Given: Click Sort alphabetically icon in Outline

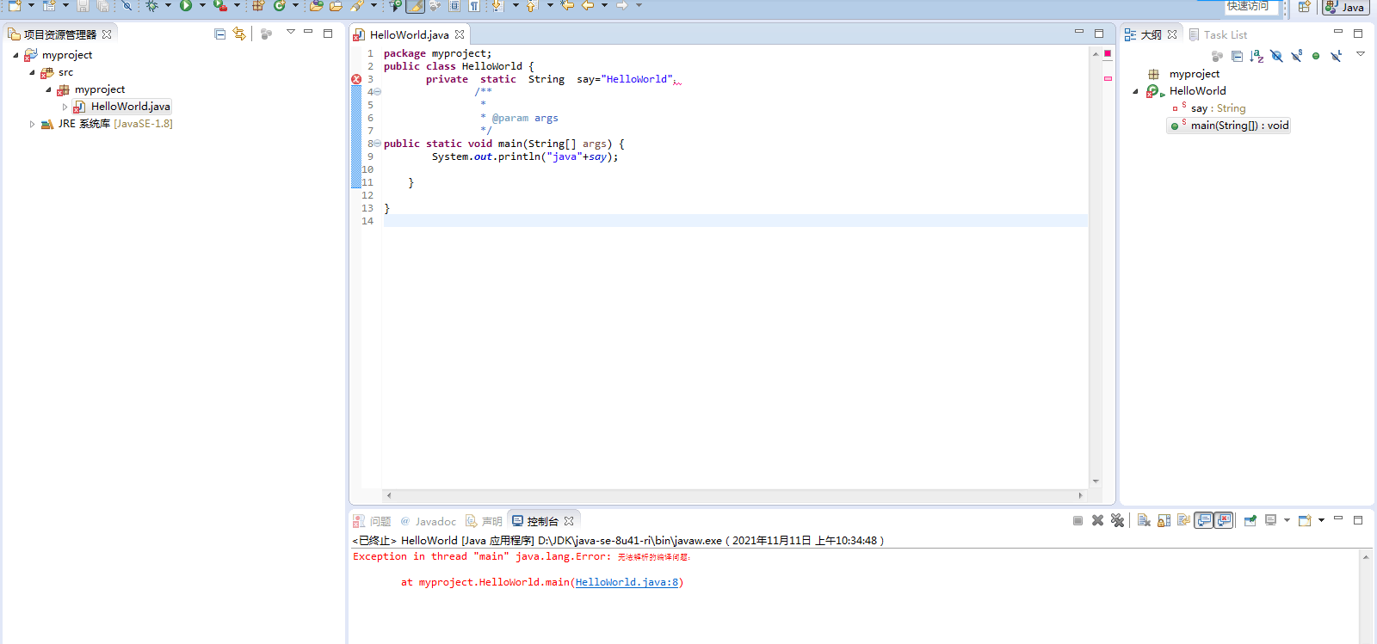Looking at the screenshot, I should (x=1257, y=56).
